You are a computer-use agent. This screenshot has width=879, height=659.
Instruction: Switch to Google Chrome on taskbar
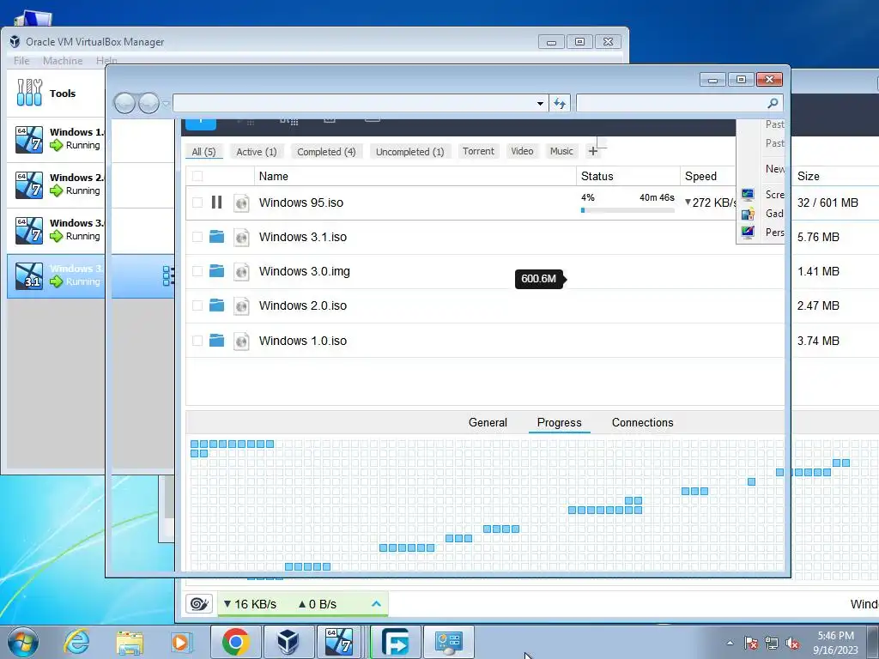[235, 642]
